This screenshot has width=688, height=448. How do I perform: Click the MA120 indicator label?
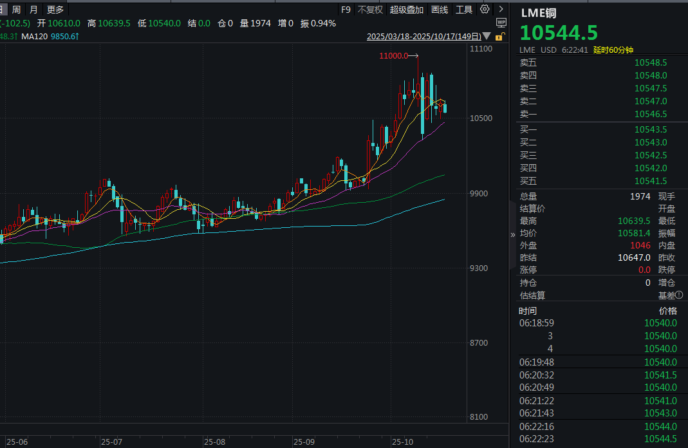coord(35,37)
